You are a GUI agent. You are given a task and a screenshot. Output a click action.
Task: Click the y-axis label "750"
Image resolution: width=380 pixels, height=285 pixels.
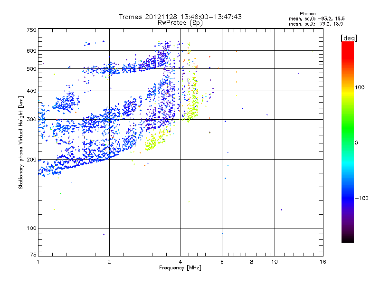pos(31,30)
